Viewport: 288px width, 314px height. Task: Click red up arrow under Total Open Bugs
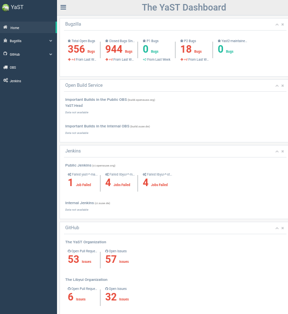69,60
